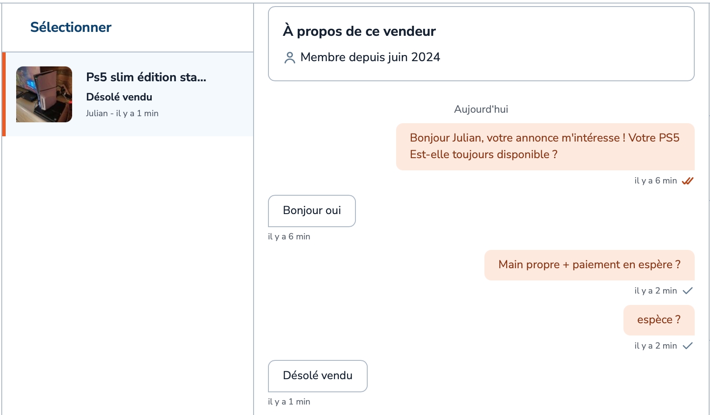This screenshot has width=710, height=415.
Task: Select the "Bonjour oui" message bubble
Action: (312, 211)
